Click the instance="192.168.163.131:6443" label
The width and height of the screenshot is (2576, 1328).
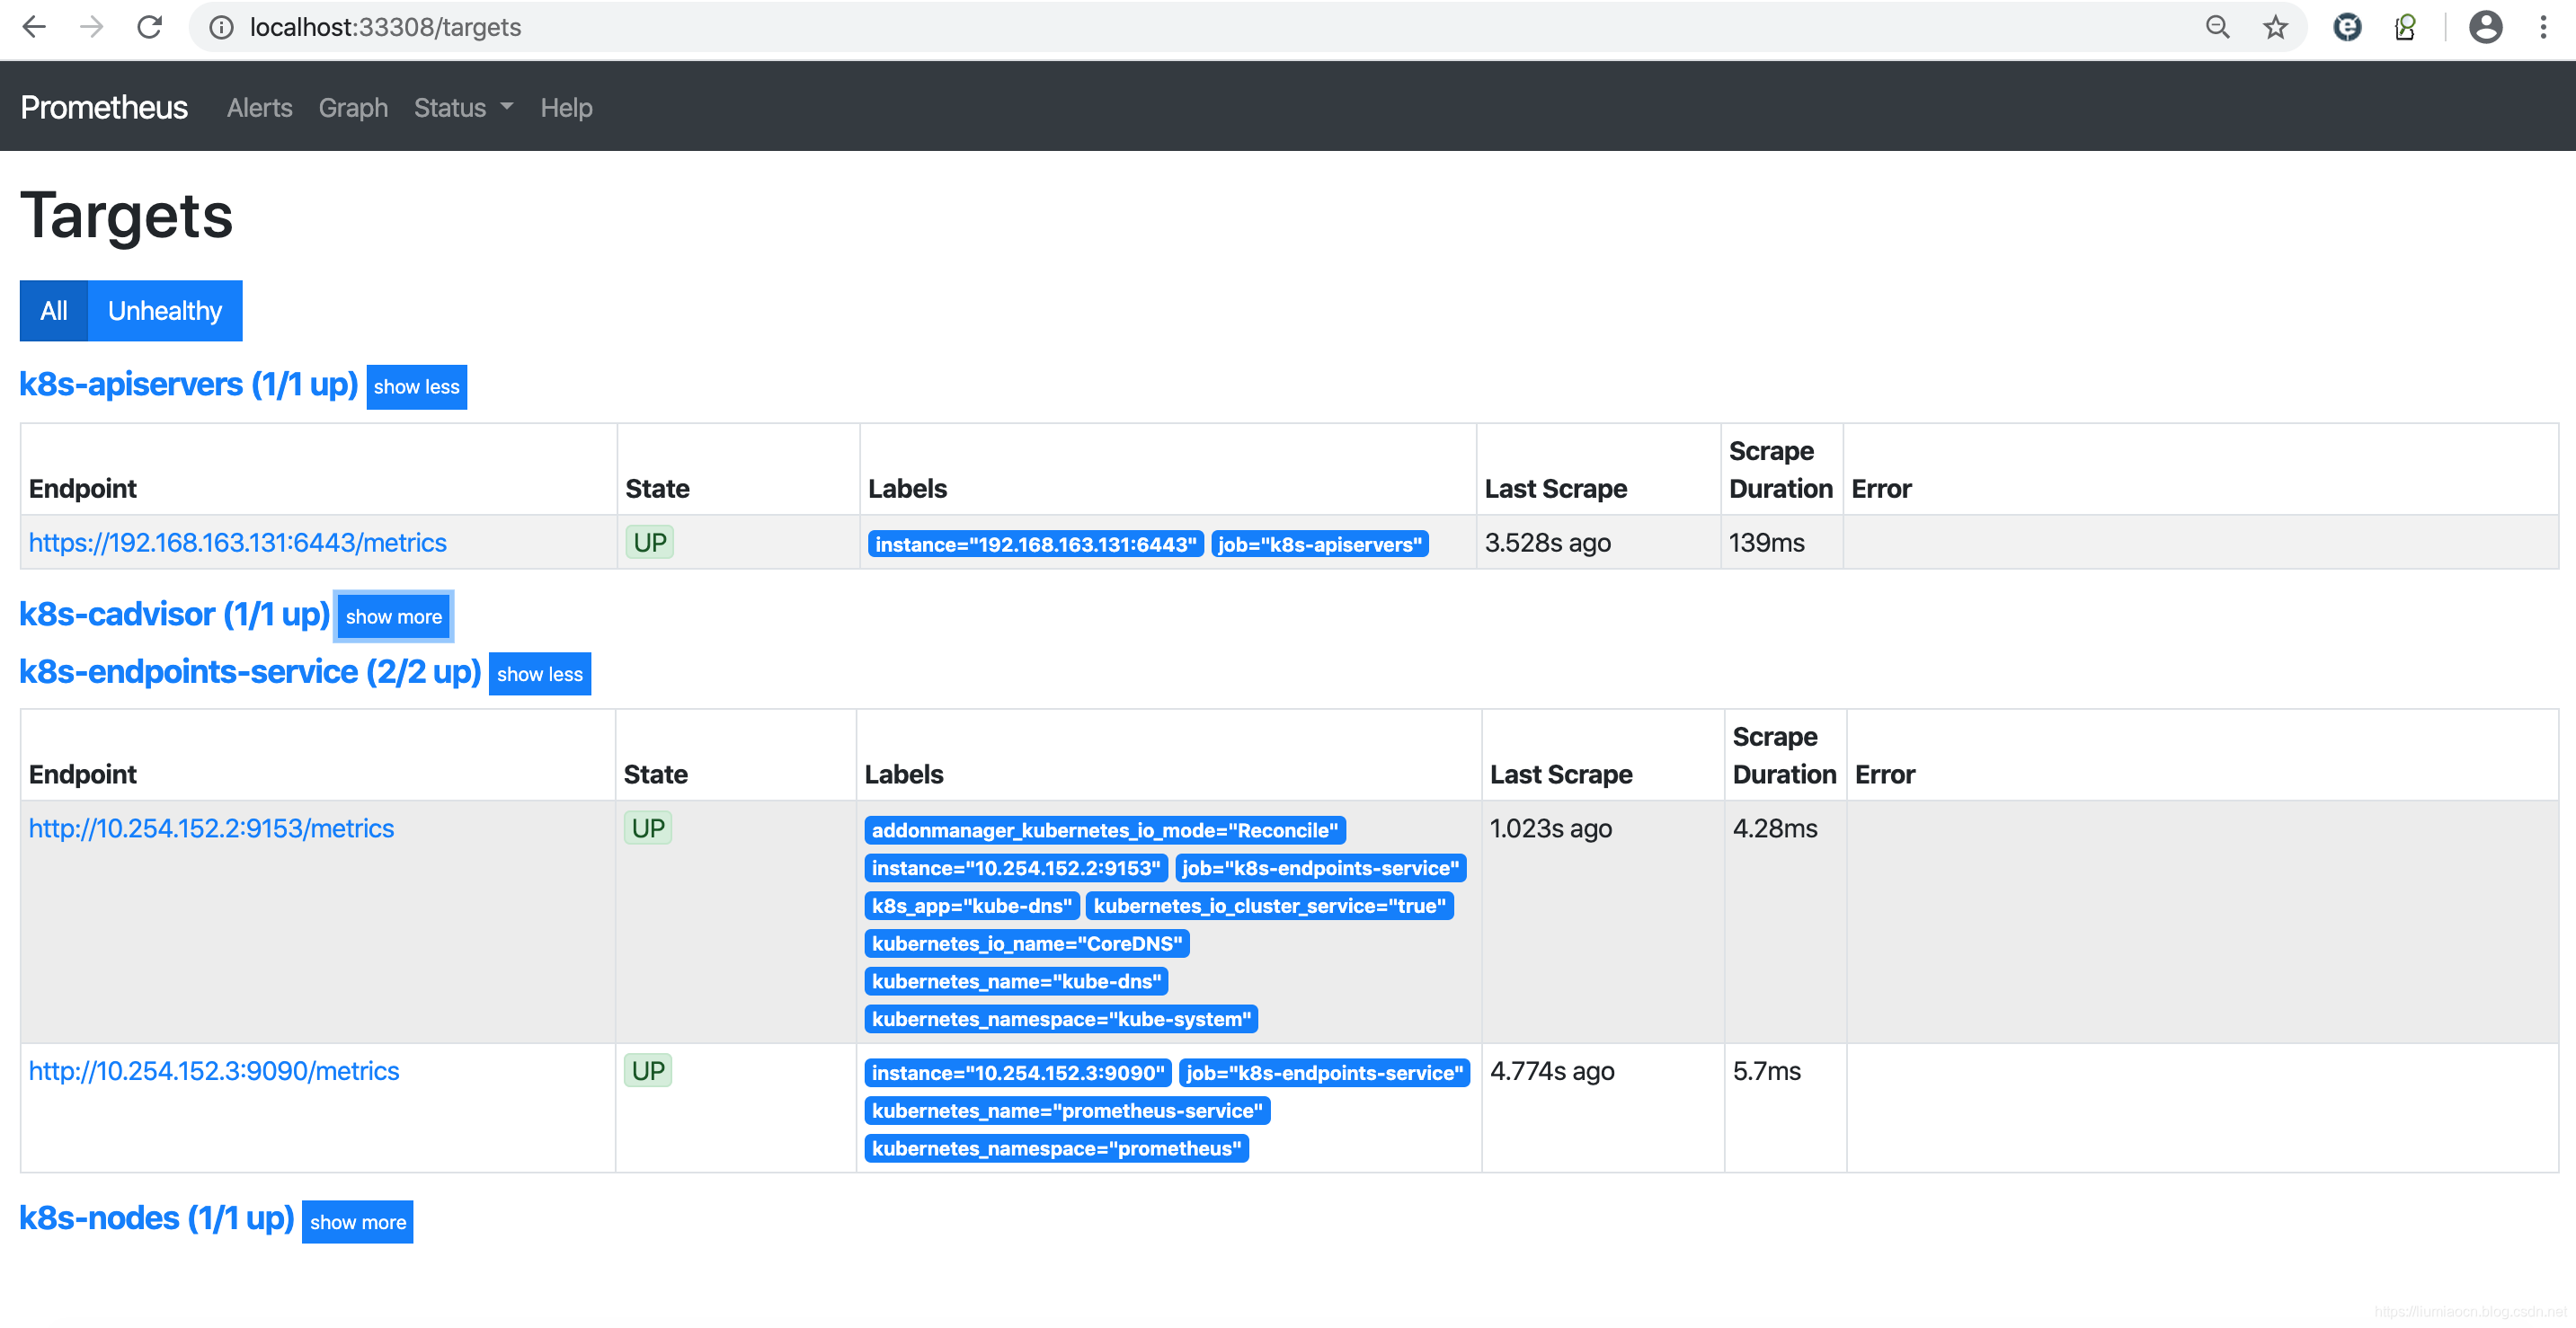[x=1035, y=544]
